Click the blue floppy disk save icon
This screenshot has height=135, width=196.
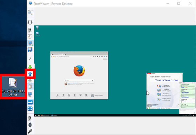(30, 49)
